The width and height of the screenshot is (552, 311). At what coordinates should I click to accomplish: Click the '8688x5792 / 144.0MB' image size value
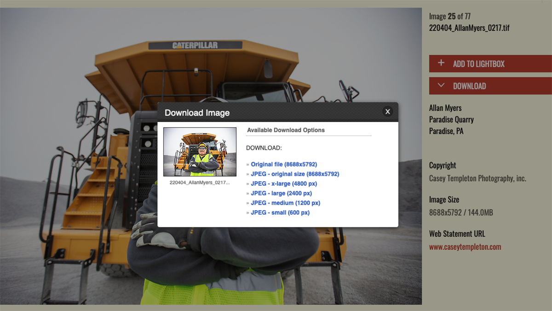[461, 213]
